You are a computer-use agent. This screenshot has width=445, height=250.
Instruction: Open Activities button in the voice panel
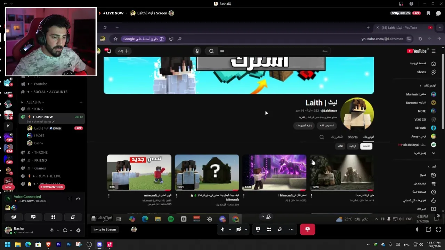(53, 217)
